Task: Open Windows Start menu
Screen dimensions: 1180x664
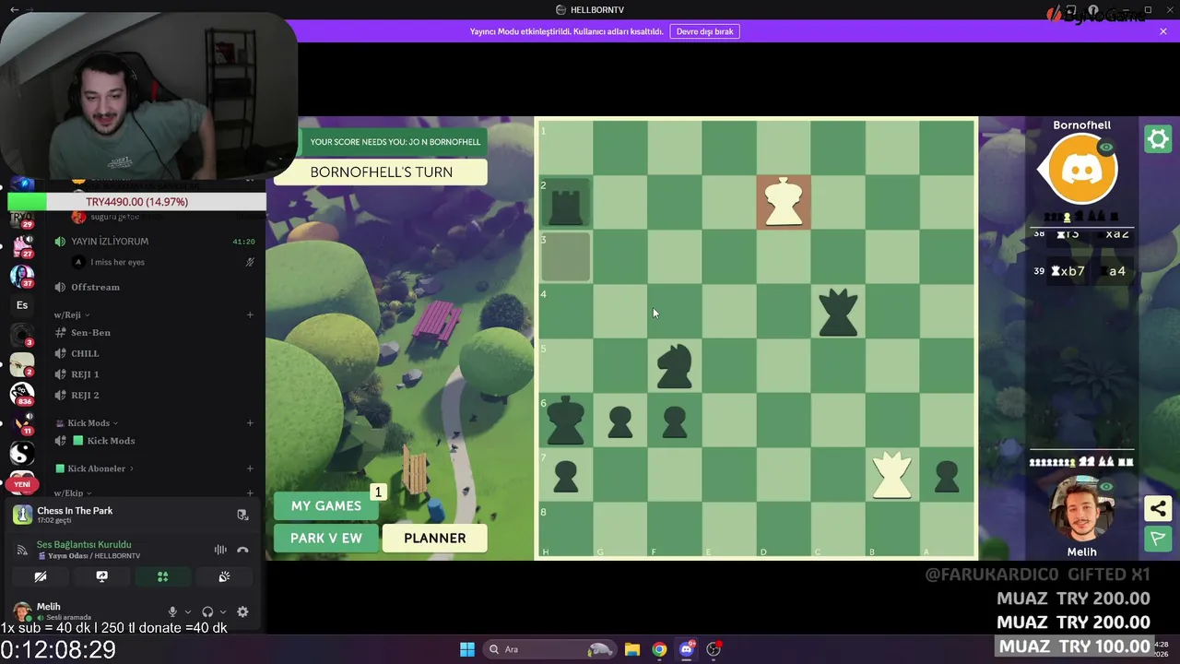Action: 467,649
